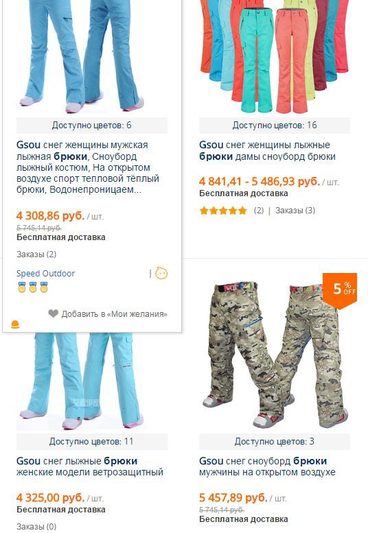Click the heart wishlist icon

[54, 313]
